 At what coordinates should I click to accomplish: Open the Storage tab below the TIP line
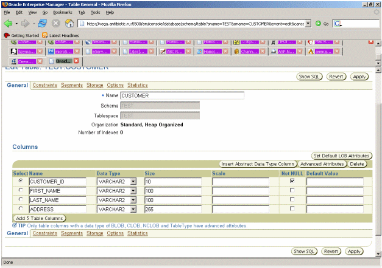[x=95, y=233]
